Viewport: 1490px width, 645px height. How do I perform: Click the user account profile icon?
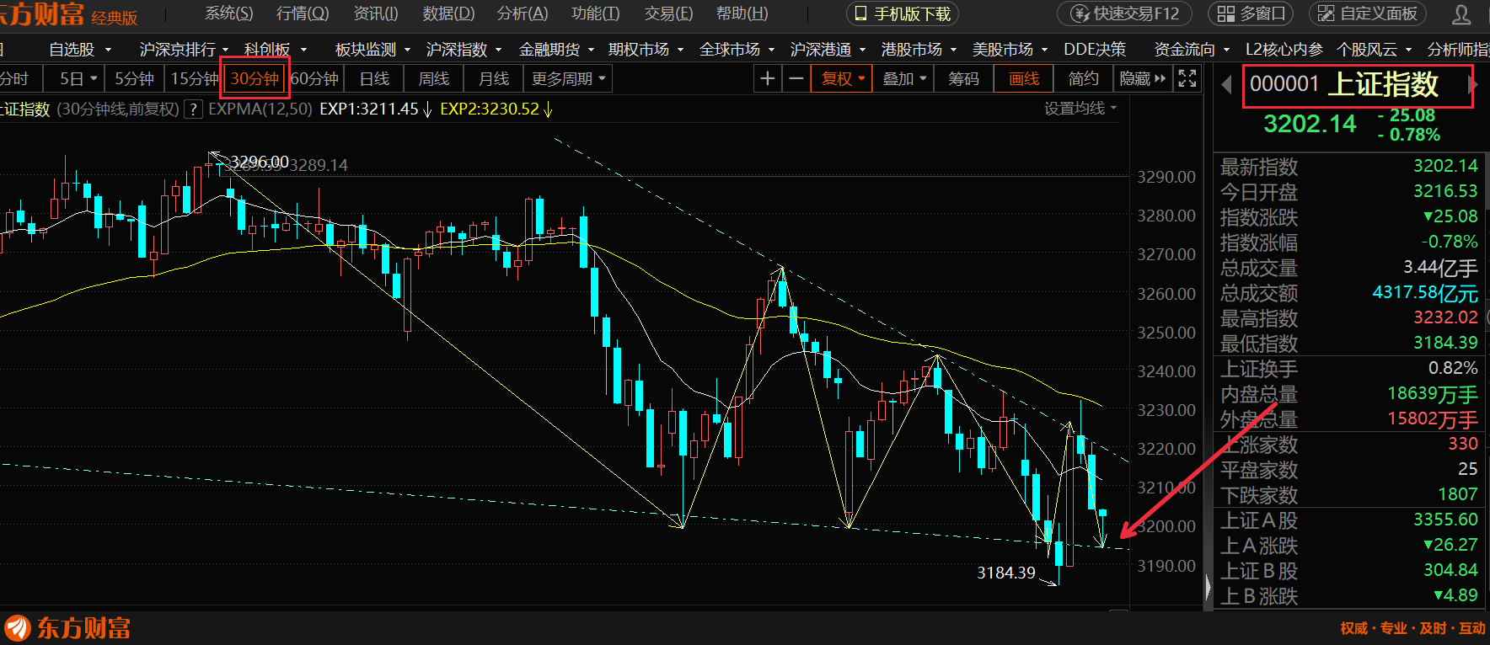[x=1461, y=14]
